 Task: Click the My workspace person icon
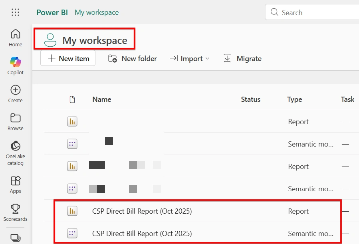pos(50,40)
